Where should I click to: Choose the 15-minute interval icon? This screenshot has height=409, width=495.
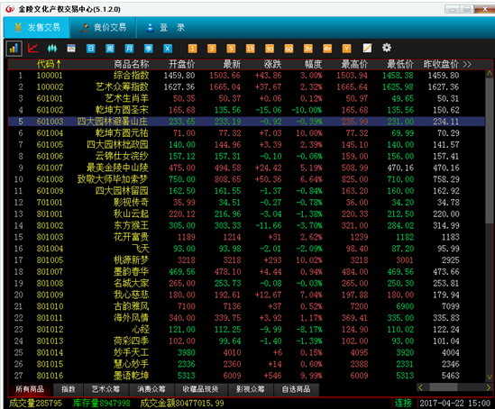tap(250, 49)
